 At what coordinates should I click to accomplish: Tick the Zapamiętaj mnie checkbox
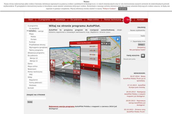tap(131, 41)
